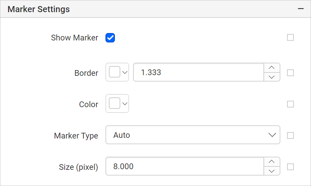Click the marker Color swatch
This screenshot has height=186, width=311.
tap(115, 103)
